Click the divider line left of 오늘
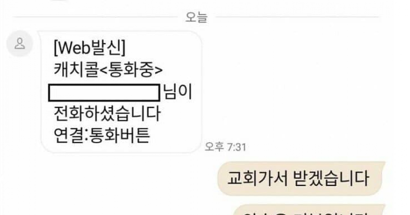Screen dimensions: 410x215 click(x=95, y=17)
